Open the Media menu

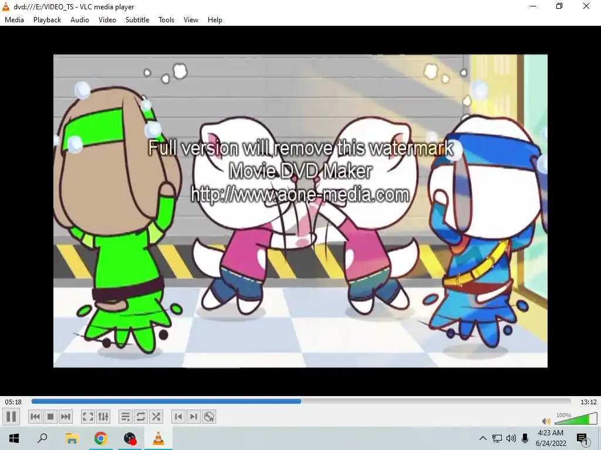pos(14,20)
